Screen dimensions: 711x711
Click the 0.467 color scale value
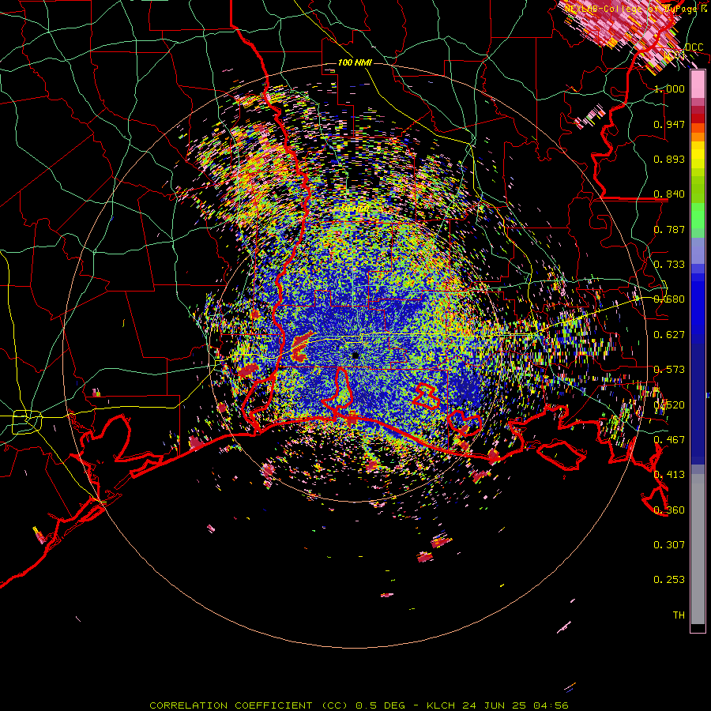coord(669,439)
